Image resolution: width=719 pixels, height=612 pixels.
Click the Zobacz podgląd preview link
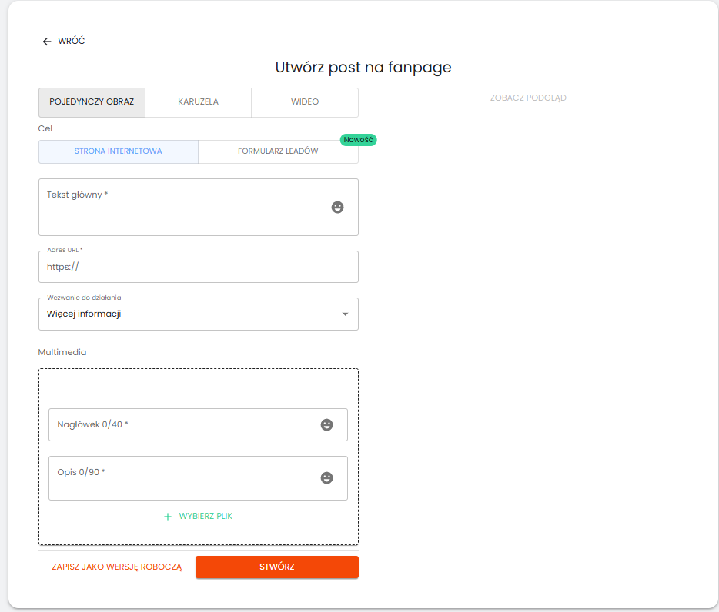[x=528, y=98]
